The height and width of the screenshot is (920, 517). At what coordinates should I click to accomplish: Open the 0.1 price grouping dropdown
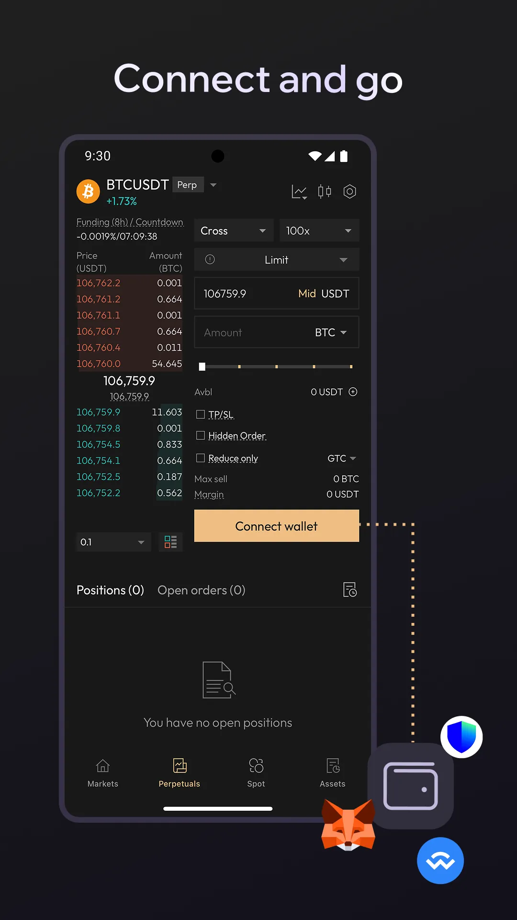tap(113, 542)
